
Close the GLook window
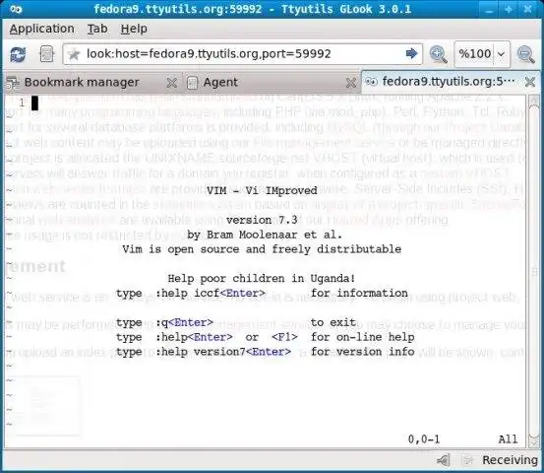tap(527, 9)
